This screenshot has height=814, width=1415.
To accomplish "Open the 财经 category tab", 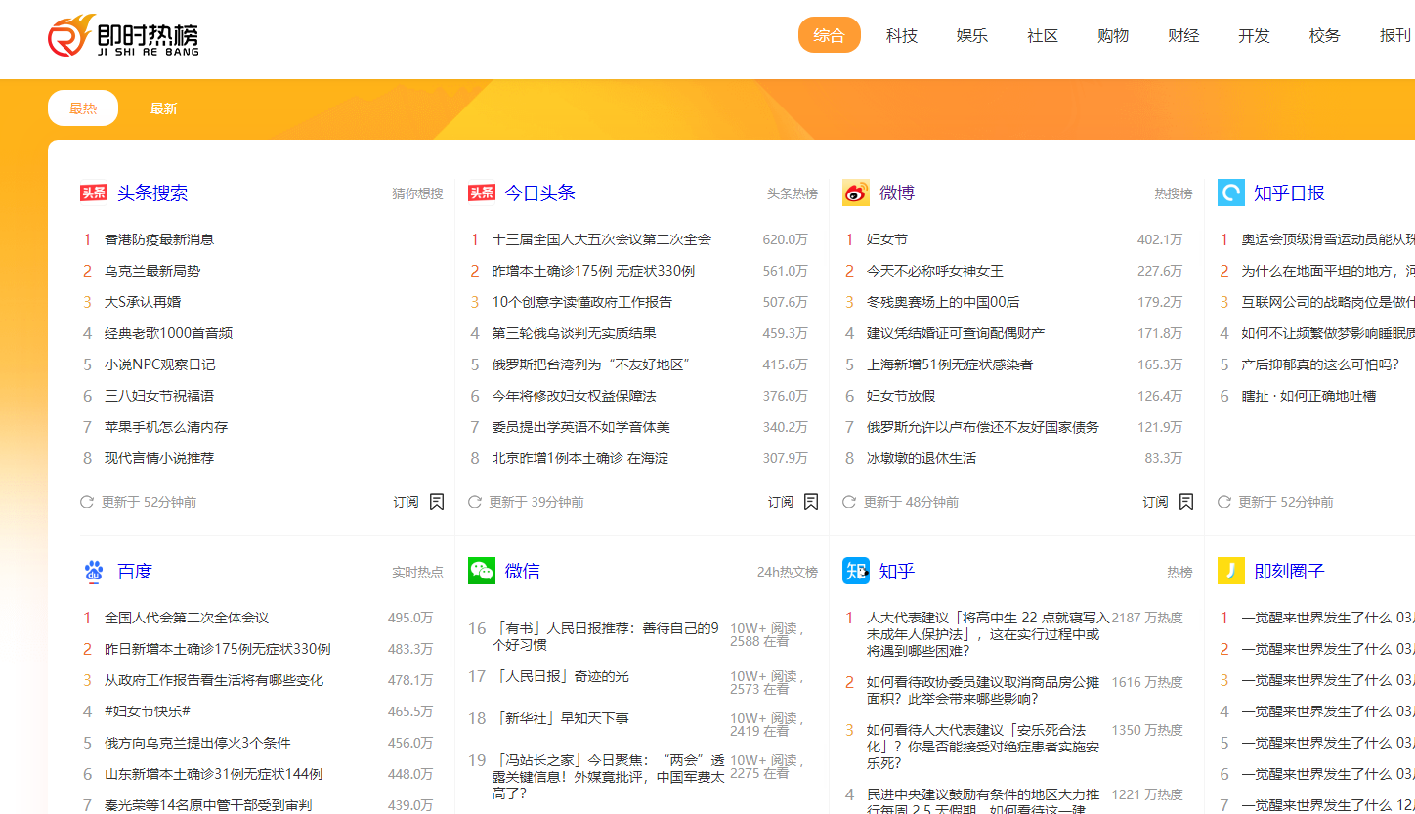I will tap(1183, 35).
